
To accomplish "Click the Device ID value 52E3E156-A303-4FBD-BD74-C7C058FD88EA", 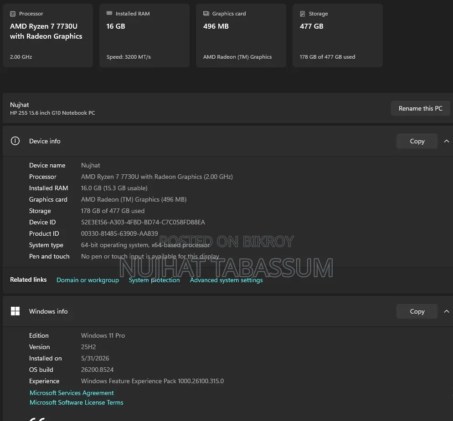I will pos(143,222).
